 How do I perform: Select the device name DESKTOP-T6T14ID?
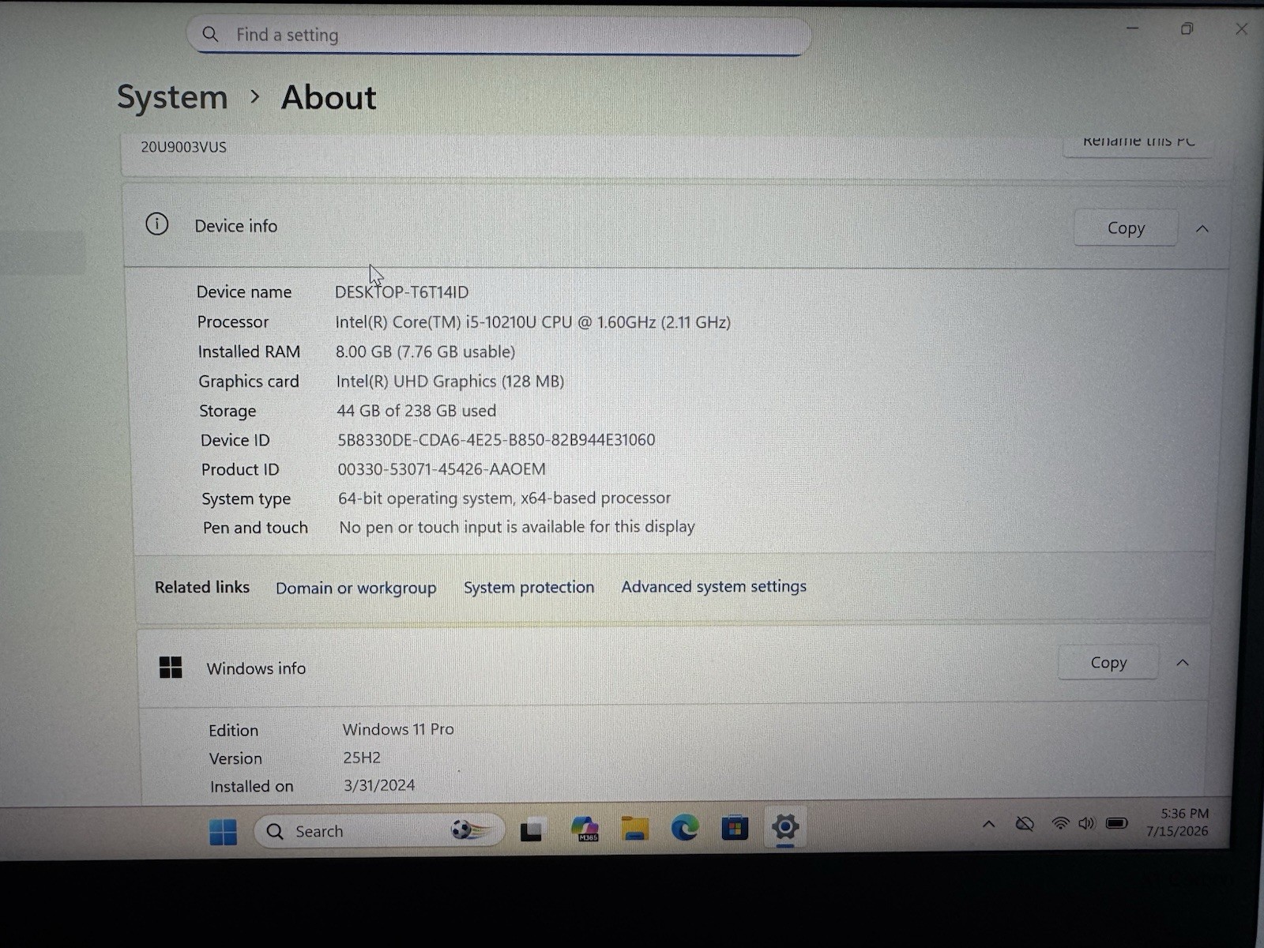click(401, 292)
